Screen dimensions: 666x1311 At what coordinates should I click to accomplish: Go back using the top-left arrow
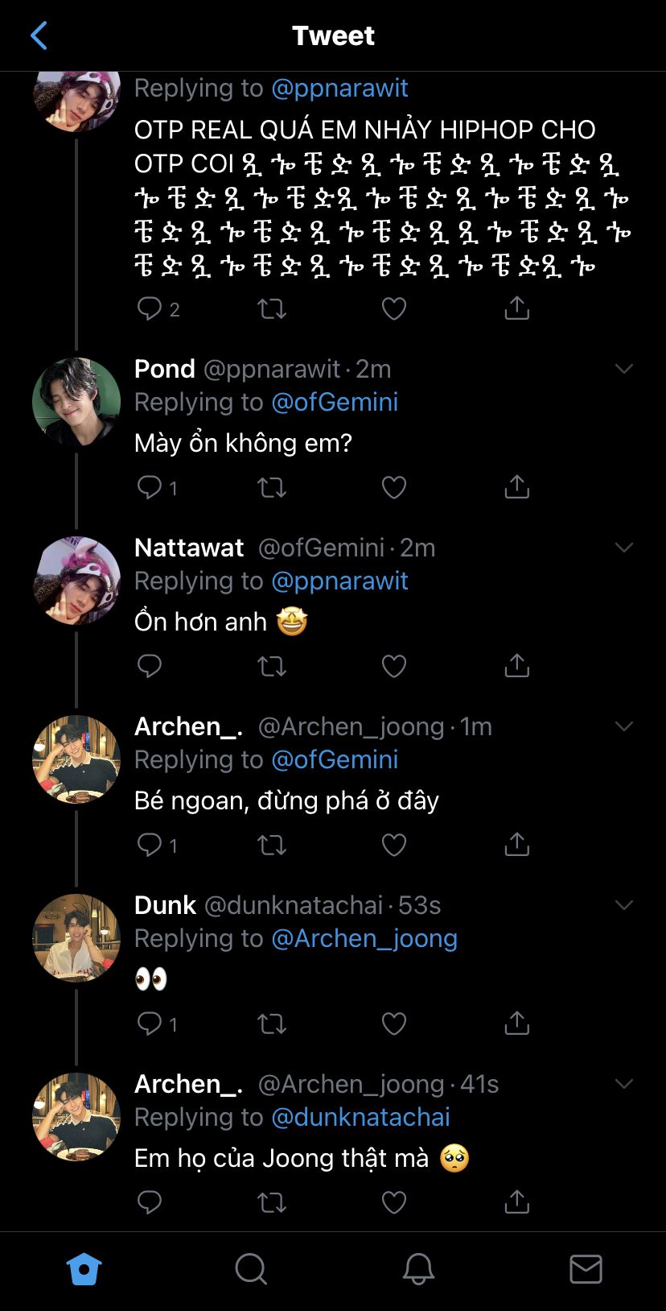coord(39,35)
